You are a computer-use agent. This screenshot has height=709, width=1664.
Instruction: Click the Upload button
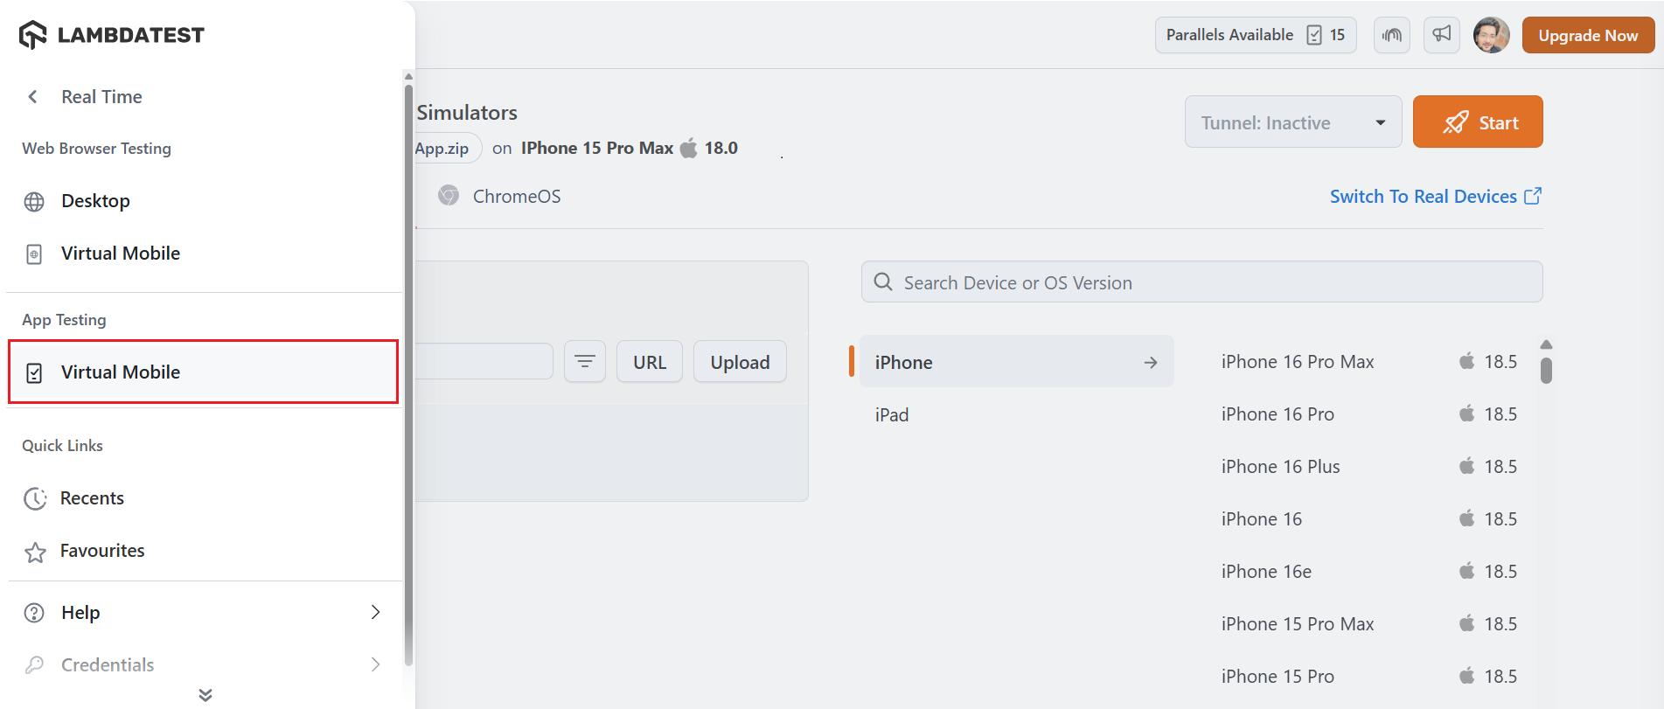[x=739, y=361]
